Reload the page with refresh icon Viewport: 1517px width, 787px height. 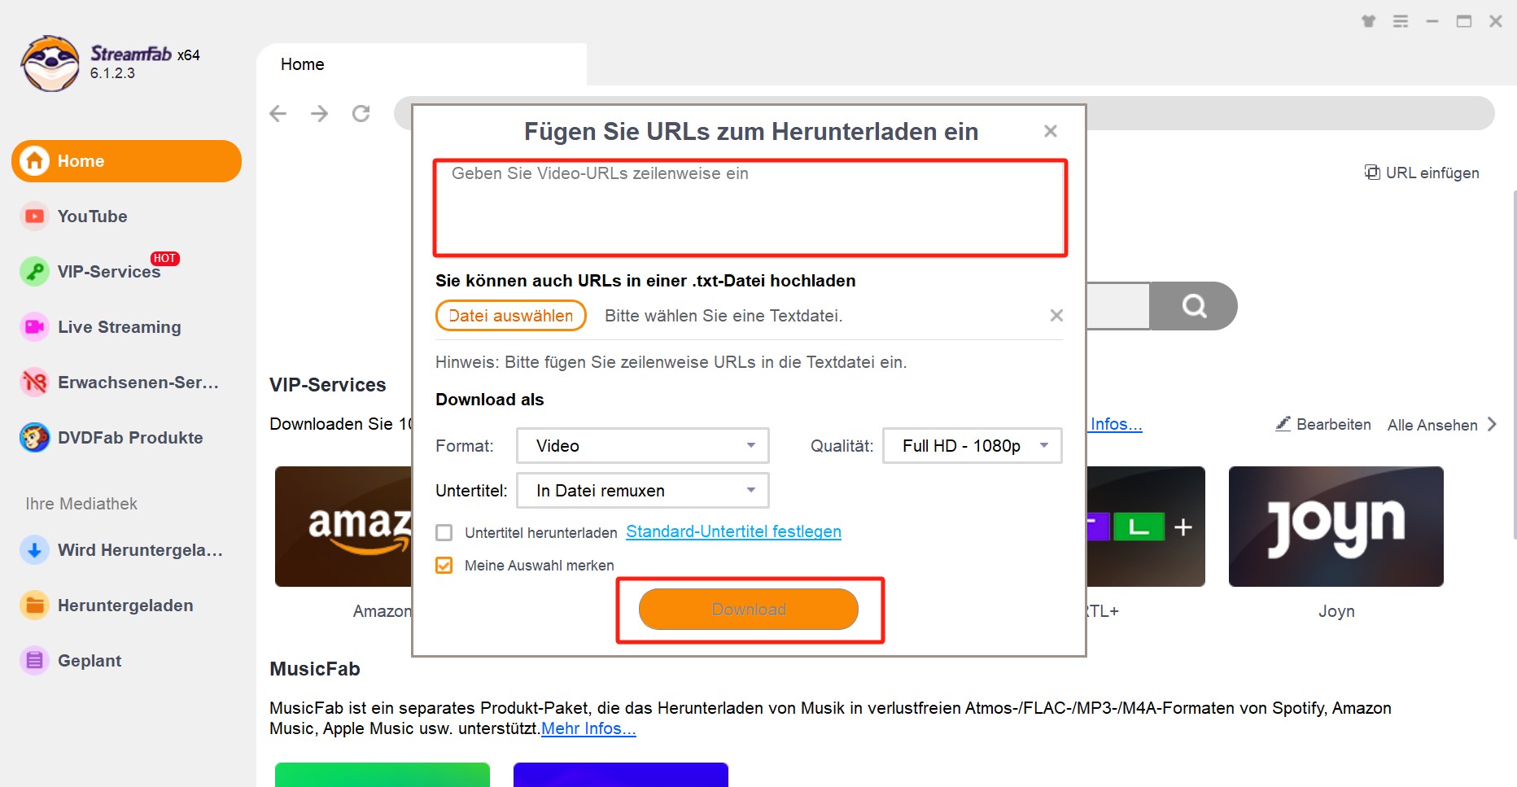click(x=361, y=113)
